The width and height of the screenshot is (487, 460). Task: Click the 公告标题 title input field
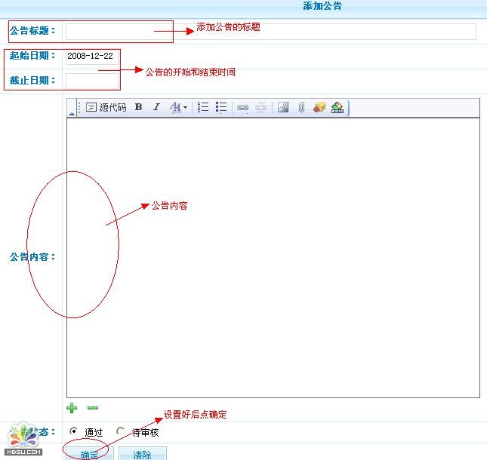270,32
